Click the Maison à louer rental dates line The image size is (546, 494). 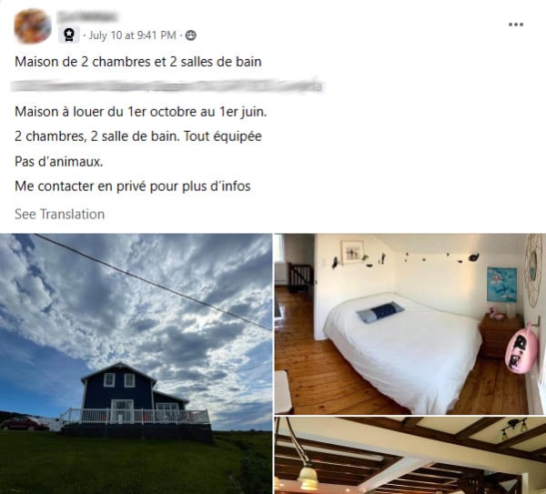[141, 112]
